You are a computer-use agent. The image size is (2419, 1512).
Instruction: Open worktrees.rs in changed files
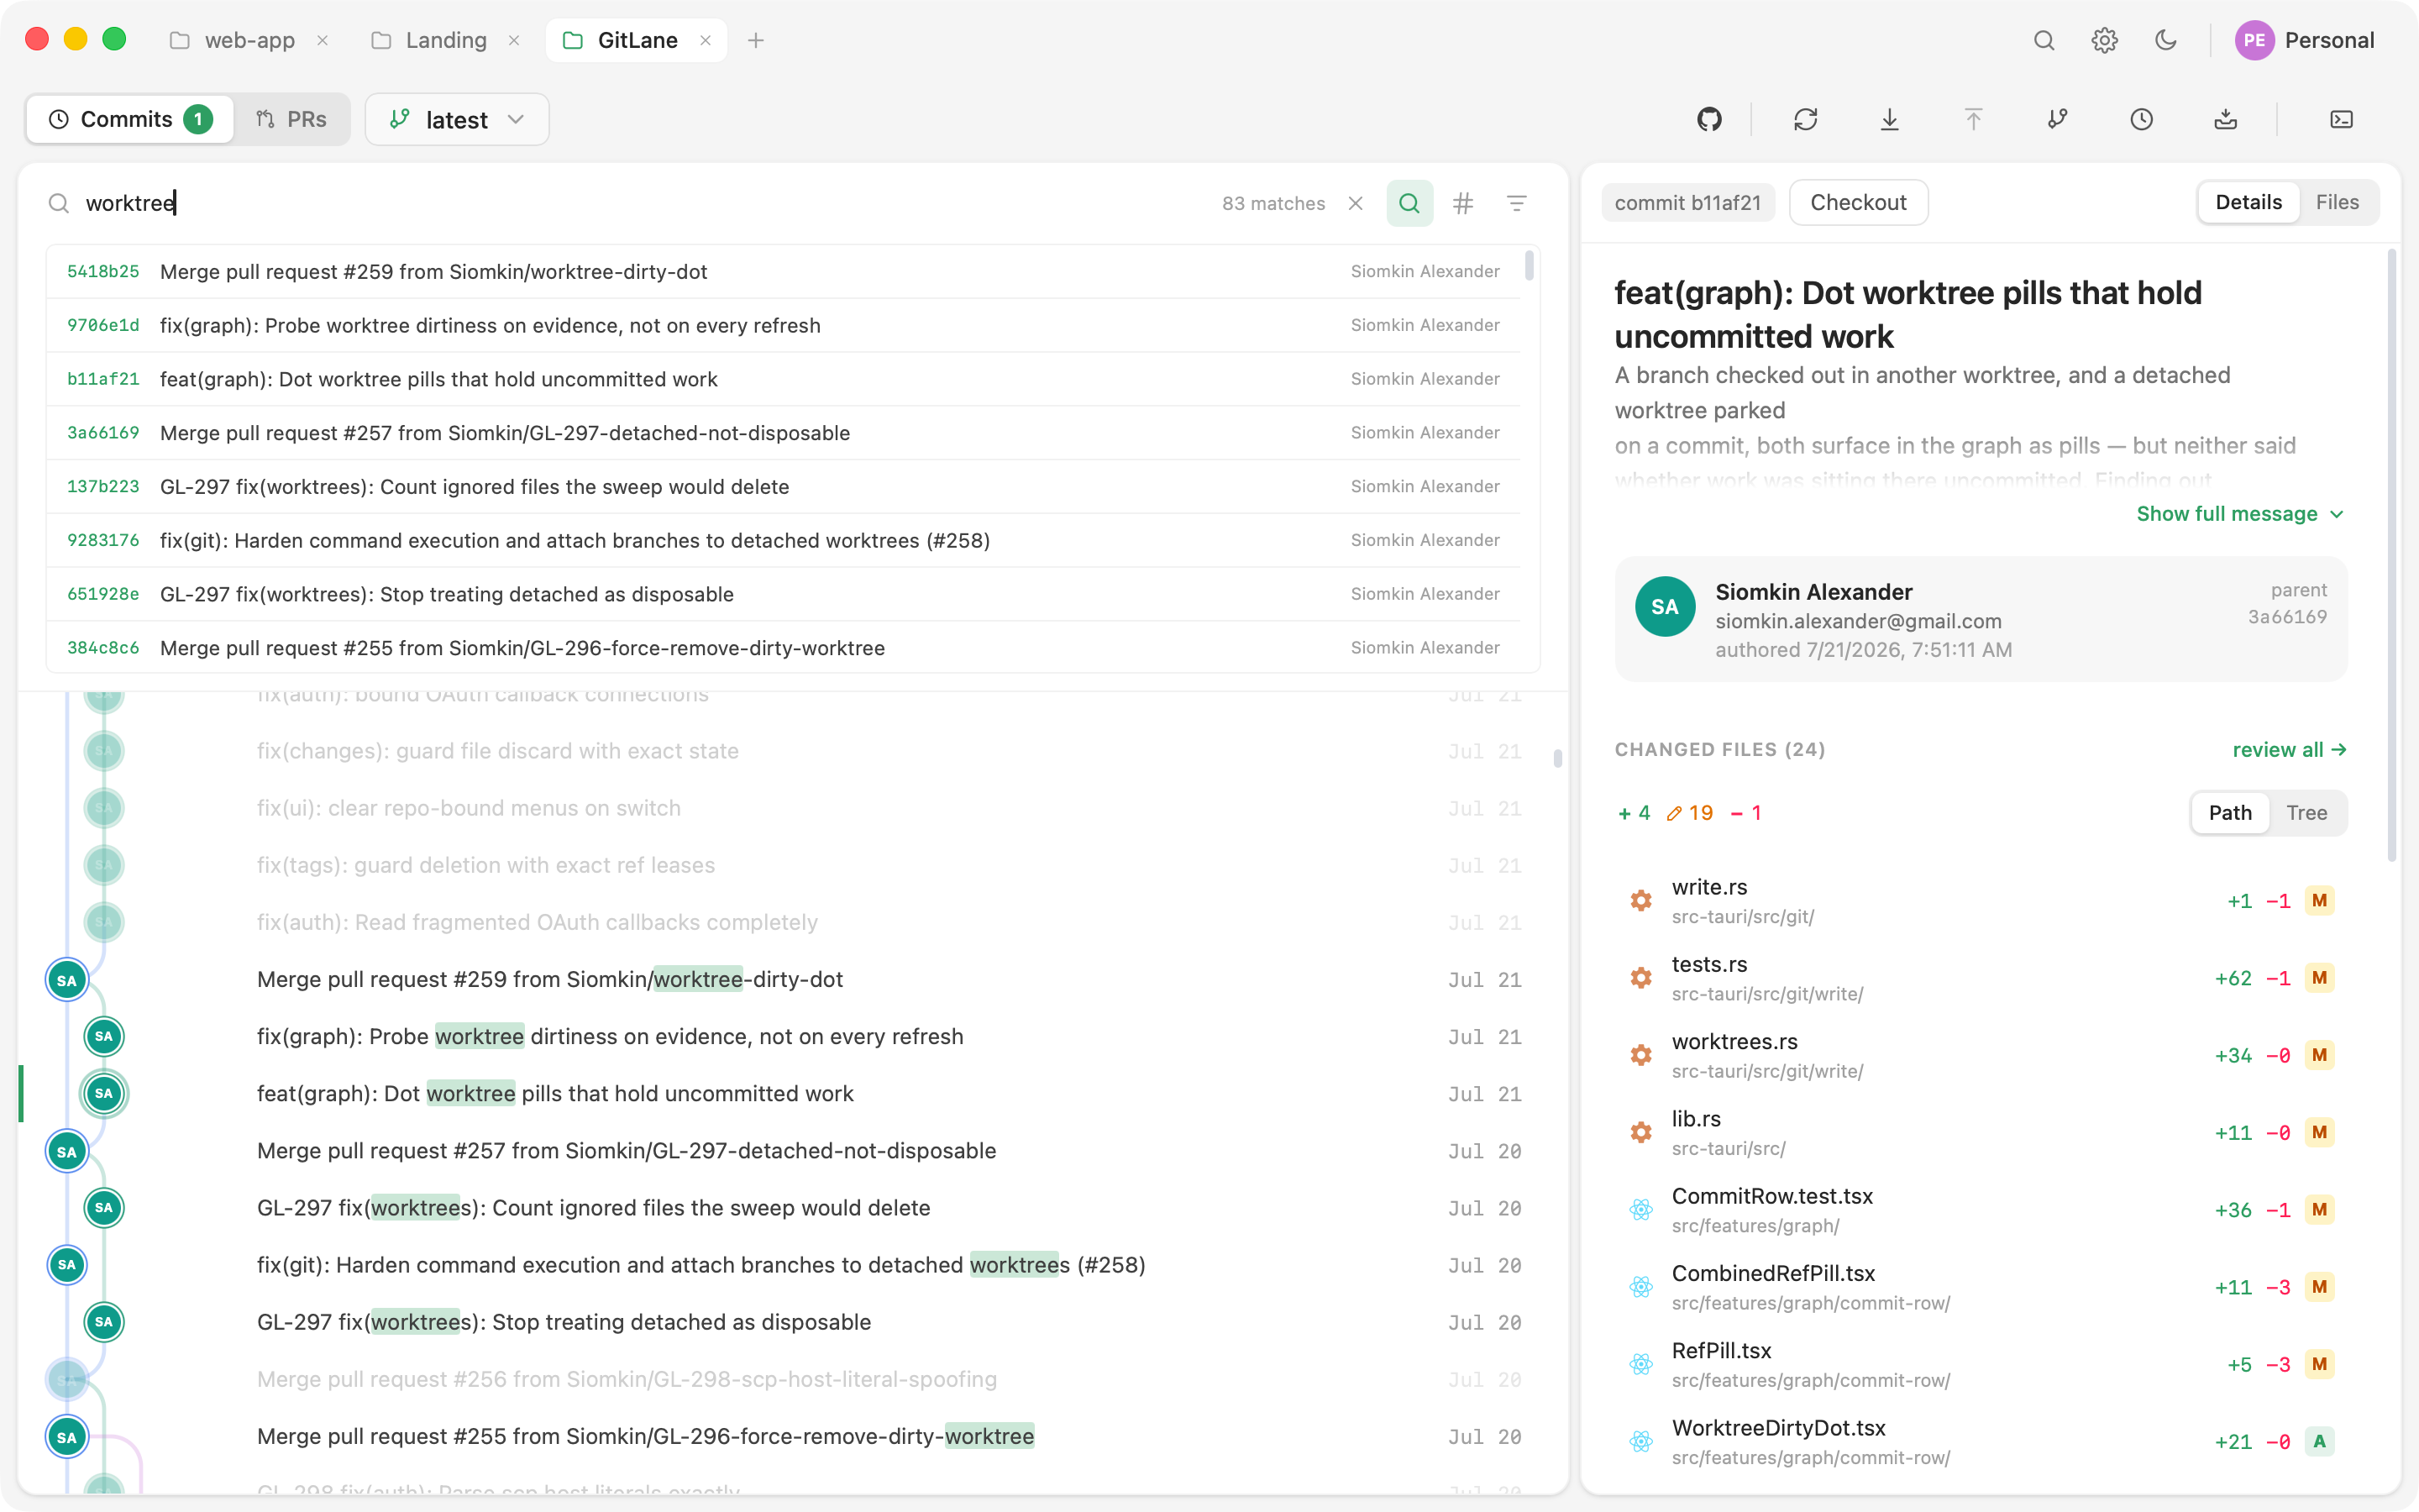1981,1055
